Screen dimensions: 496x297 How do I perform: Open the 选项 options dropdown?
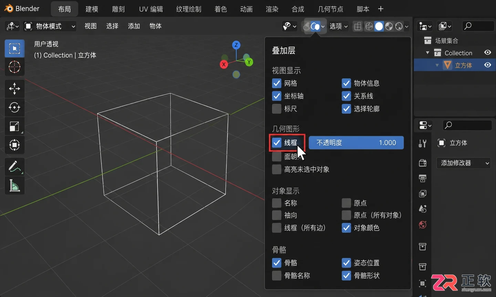pos(339,26)
